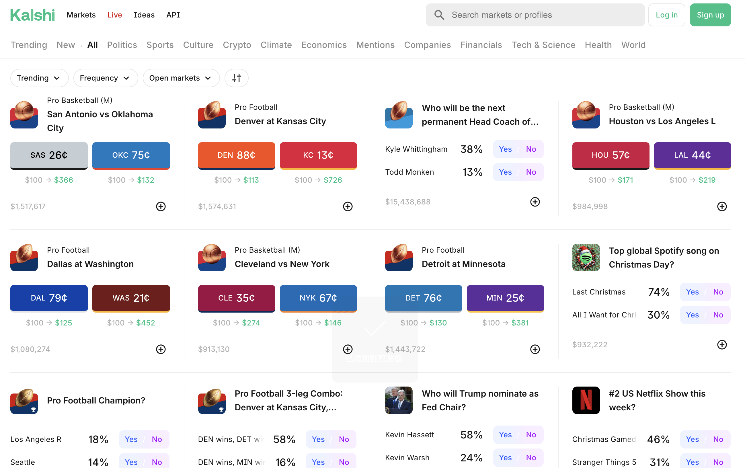Switch to the Sports category tab

point(160,45)
